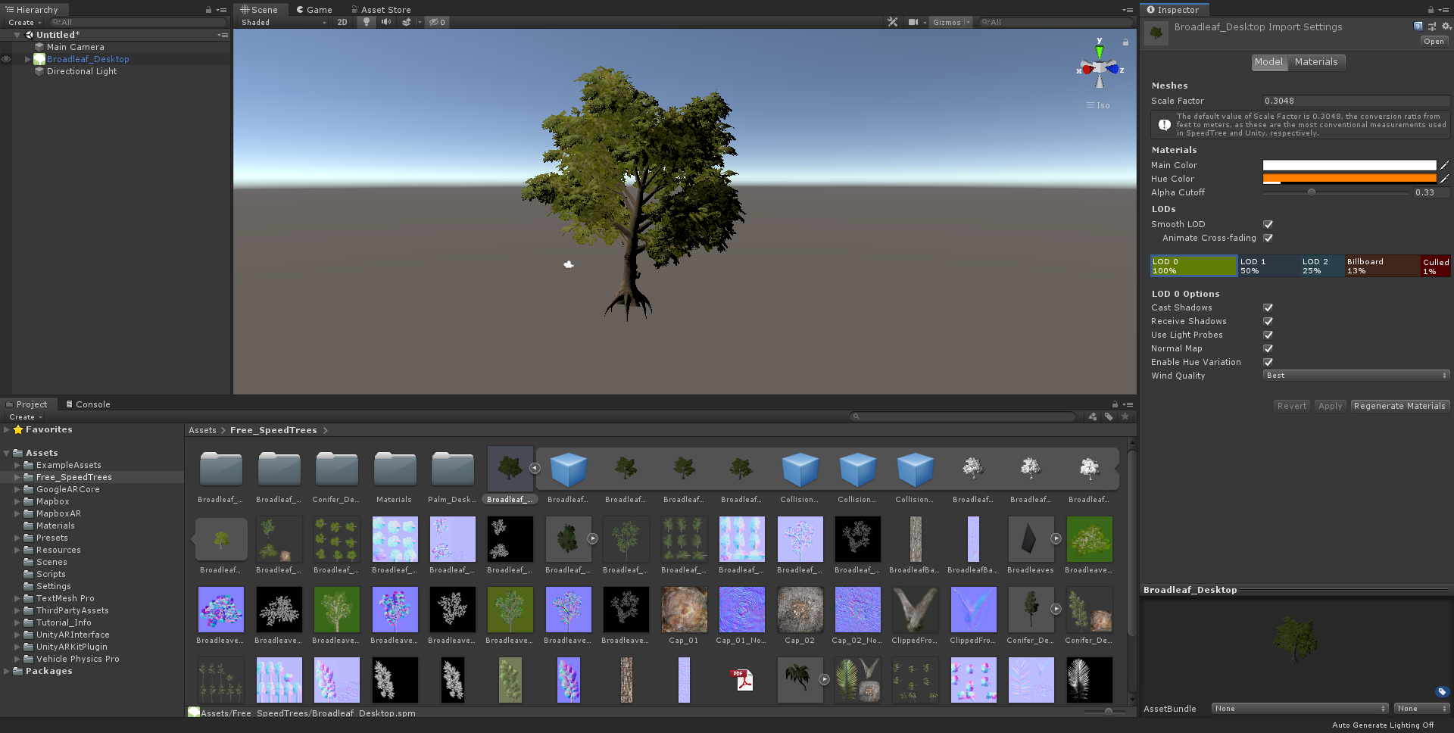Image resolution: width=1454 pixels, height=733 pixels.
Task: Click the lock padlock icon in the Inspector
Action: tap(1429, 9)
